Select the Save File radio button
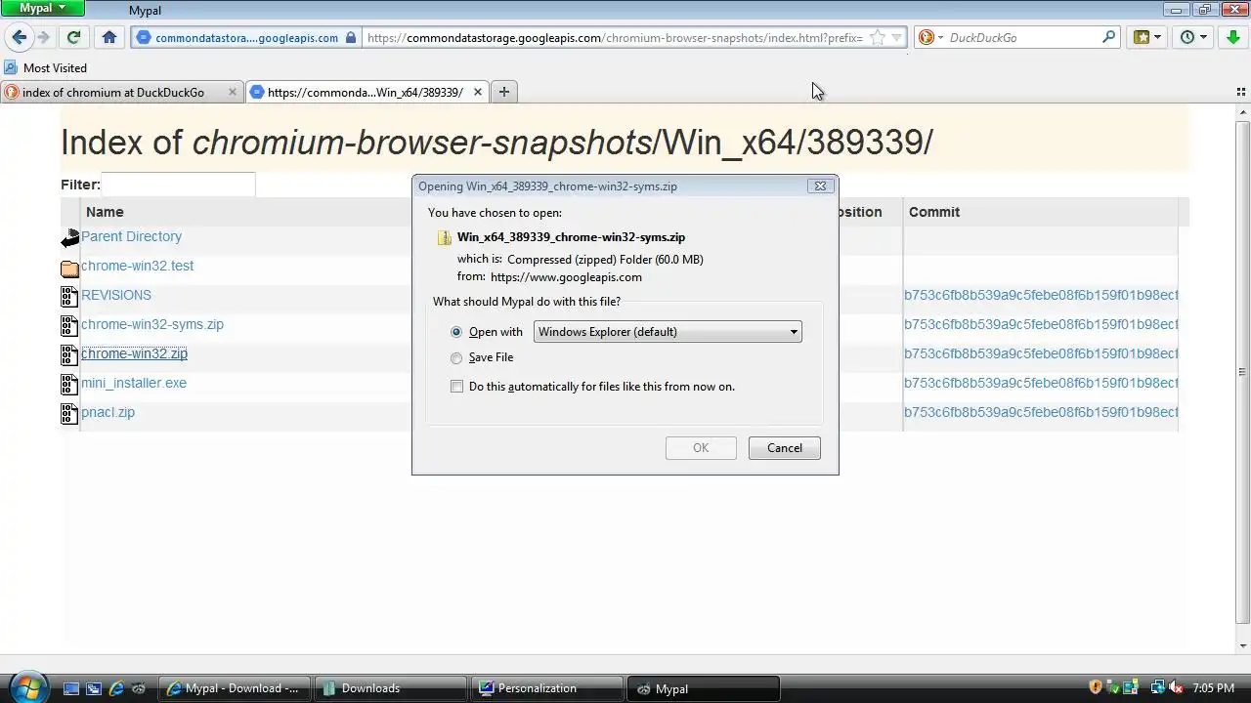 [x=456, y=357]
